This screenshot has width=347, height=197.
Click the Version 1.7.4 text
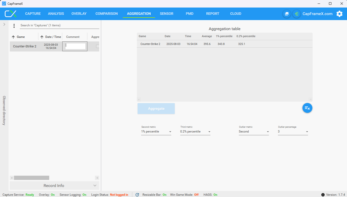pyautogui.click(x=335, y=195)
